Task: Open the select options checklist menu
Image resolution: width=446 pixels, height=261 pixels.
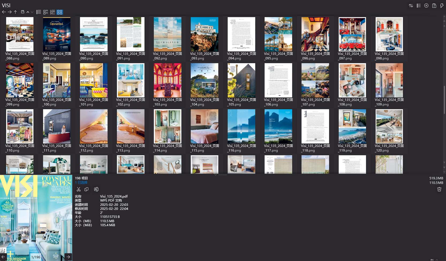Action: pyautogui.click(x=418, y=6)
